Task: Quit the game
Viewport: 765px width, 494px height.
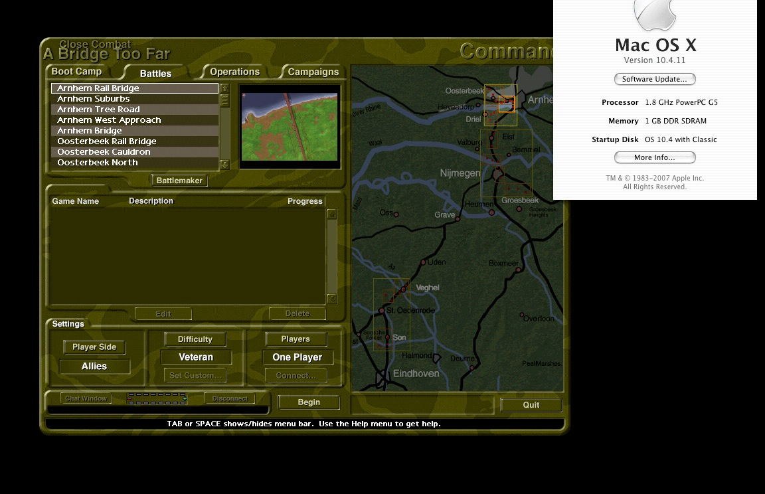Action: click(x=531, y=405)
